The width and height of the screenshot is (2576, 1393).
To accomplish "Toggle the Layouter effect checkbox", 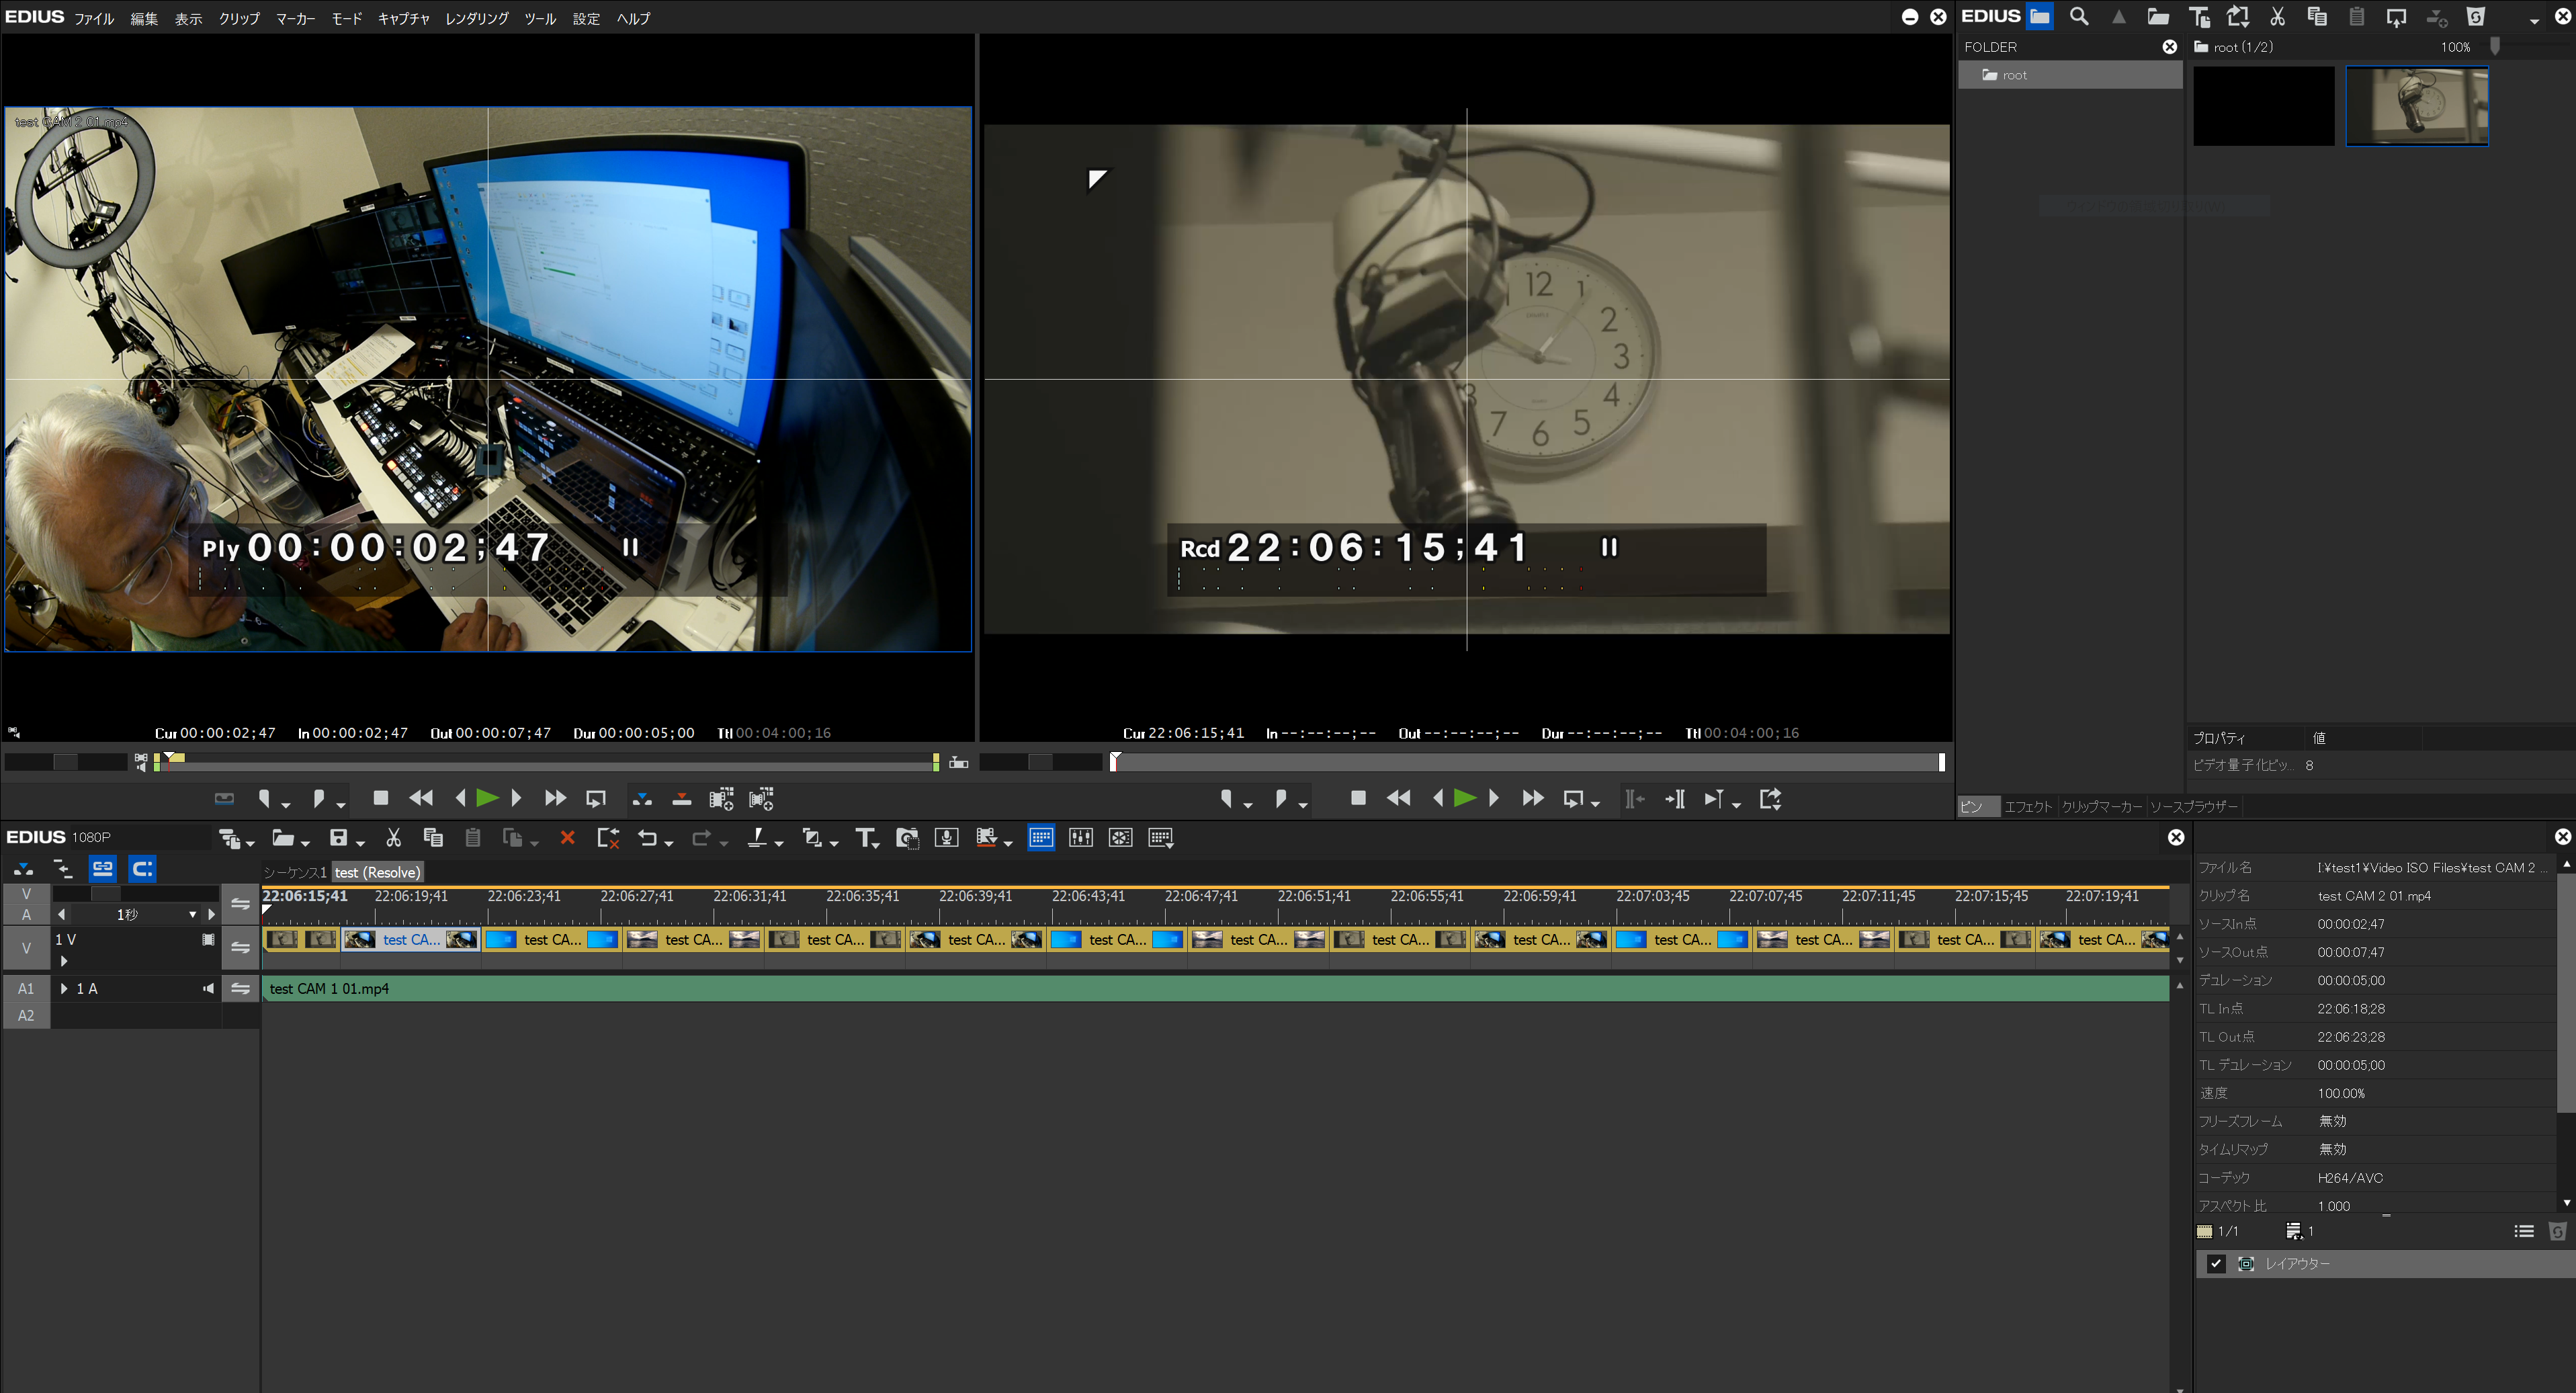I will coord(2216,1264).
